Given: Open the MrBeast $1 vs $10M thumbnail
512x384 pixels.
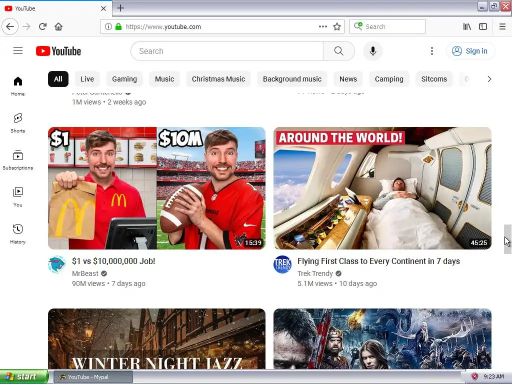Looking at the screenshot, I should (x=156, y=188).
